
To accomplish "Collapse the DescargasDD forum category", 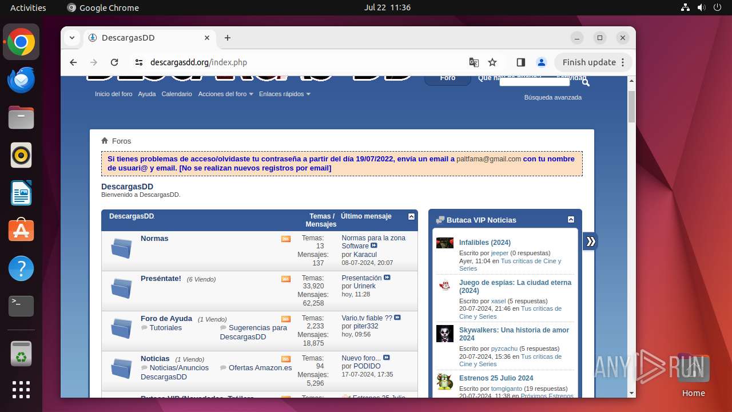I will (411, 217).
